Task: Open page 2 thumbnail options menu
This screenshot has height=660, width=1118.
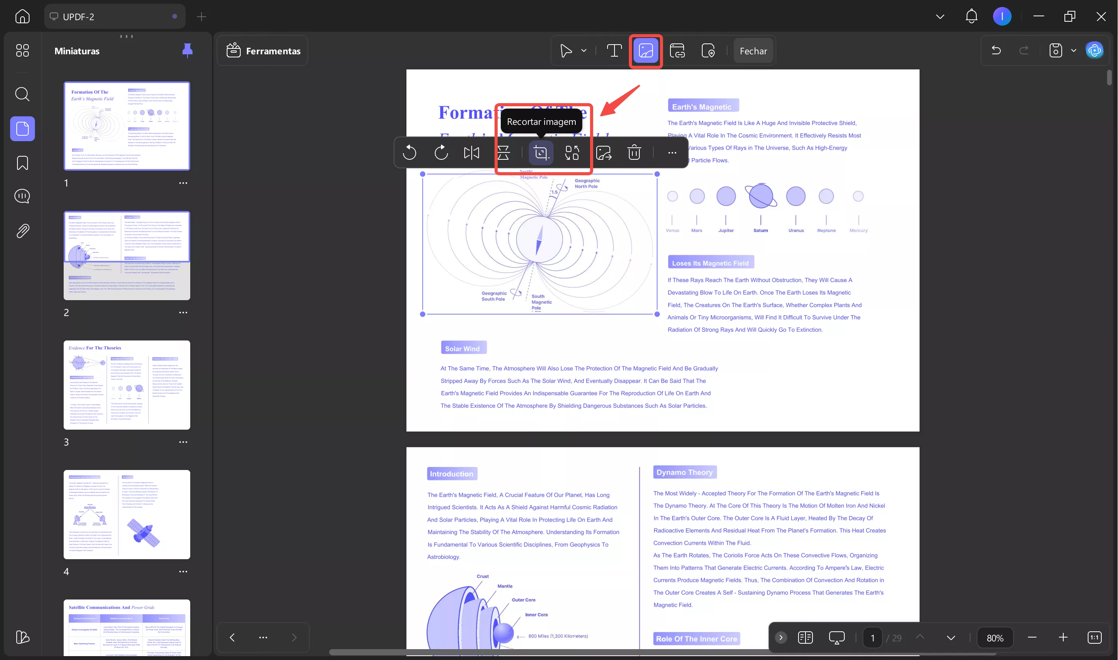Action: point(183,313)
